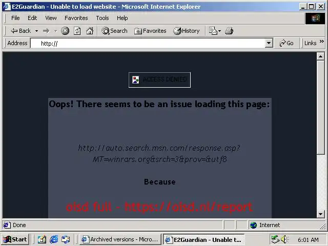The height and width of the screenshot is (246, 328).
Task: Click the page icon beside 'Done' status
Action: point(7,225)
